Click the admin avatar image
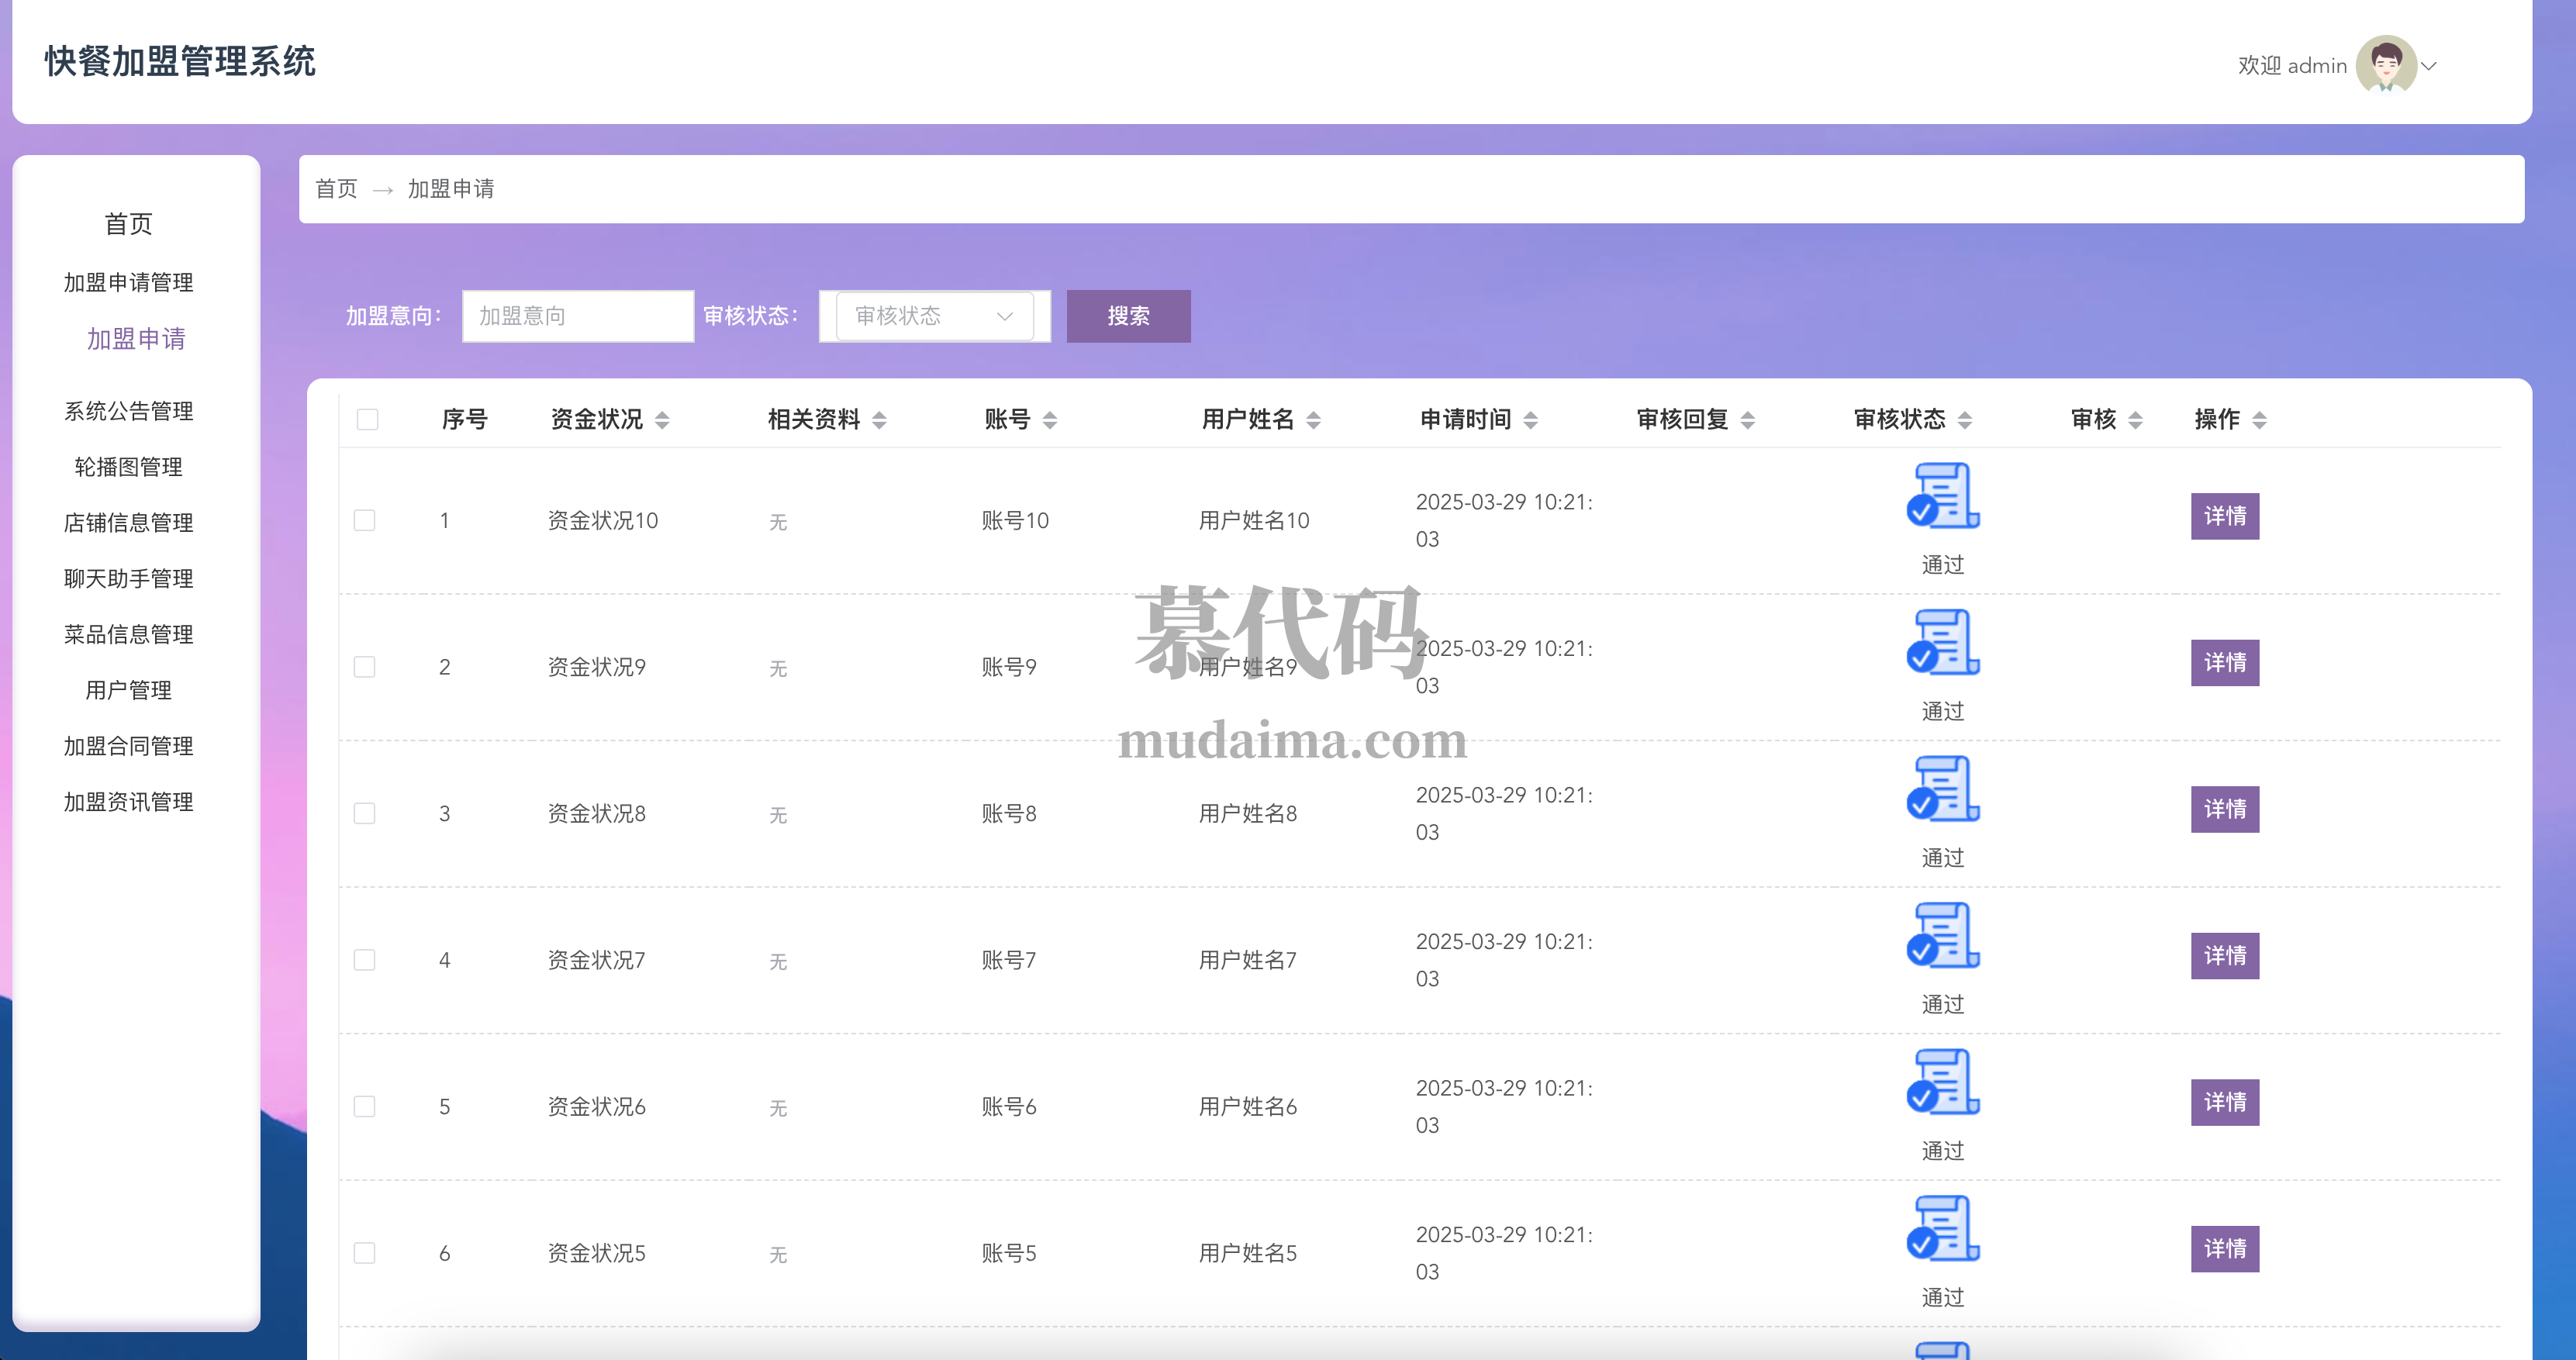Image resolution: width=2576 pixels, height=1360 pixels. coord(2386,65)
